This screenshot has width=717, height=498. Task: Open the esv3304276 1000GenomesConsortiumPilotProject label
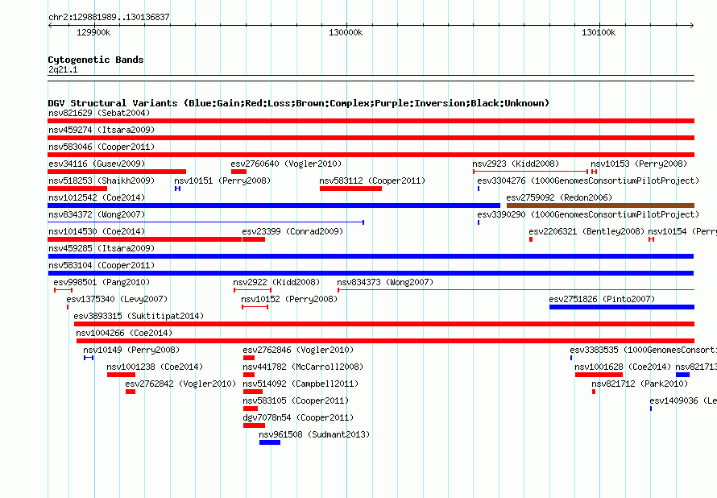coord(588,181)
